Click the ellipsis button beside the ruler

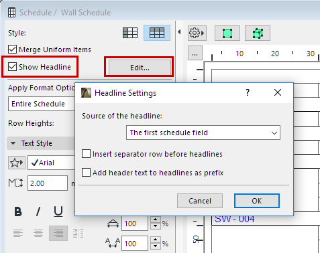click(195, 53)
